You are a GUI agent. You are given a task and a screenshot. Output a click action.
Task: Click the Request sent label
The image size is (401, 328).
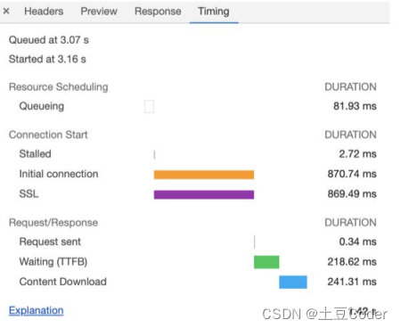click(x=50, y=242)
